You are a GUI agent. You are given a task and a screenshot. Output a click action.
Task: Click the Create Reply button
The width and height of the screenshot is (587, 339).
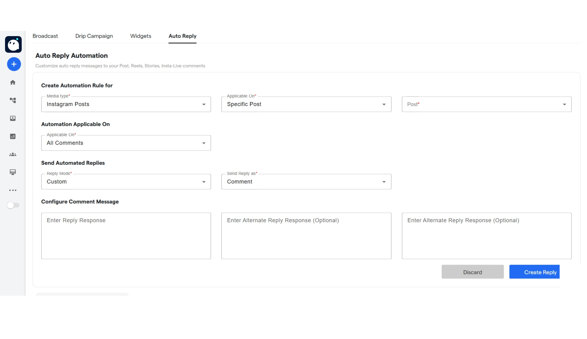(x=534, y=272)
